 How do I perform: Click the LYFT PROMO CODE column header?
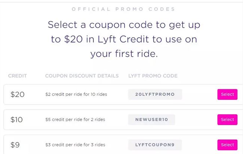[153, 76]
